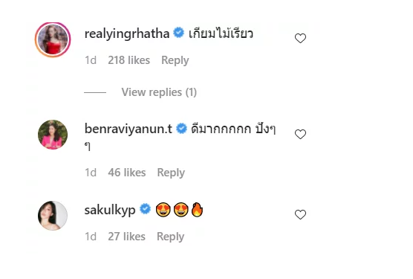Reply to the benraviyanun.t comment
The image size is (413, 279).
point(171,173)
